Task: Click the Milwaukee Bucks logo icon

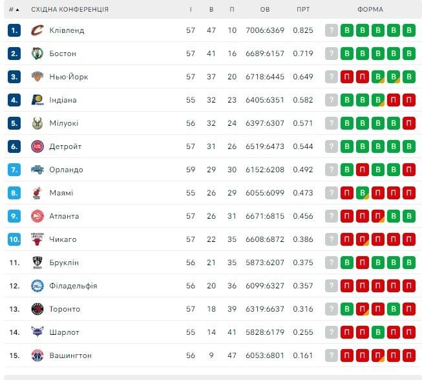Action: point(37,123)
